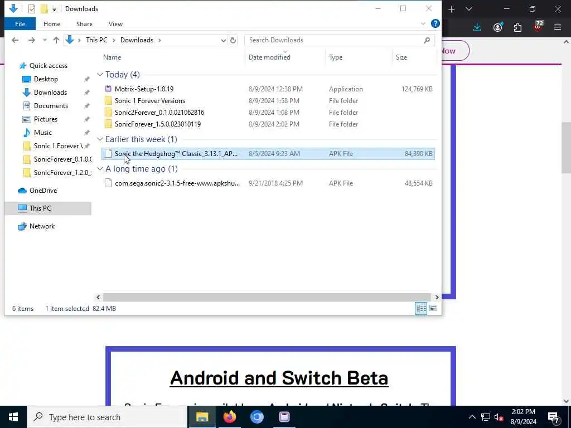Open Customize Quick Access Toolbar dropdown
The width and height of the screenshot is (571, 428).
[x=54, y=9]
